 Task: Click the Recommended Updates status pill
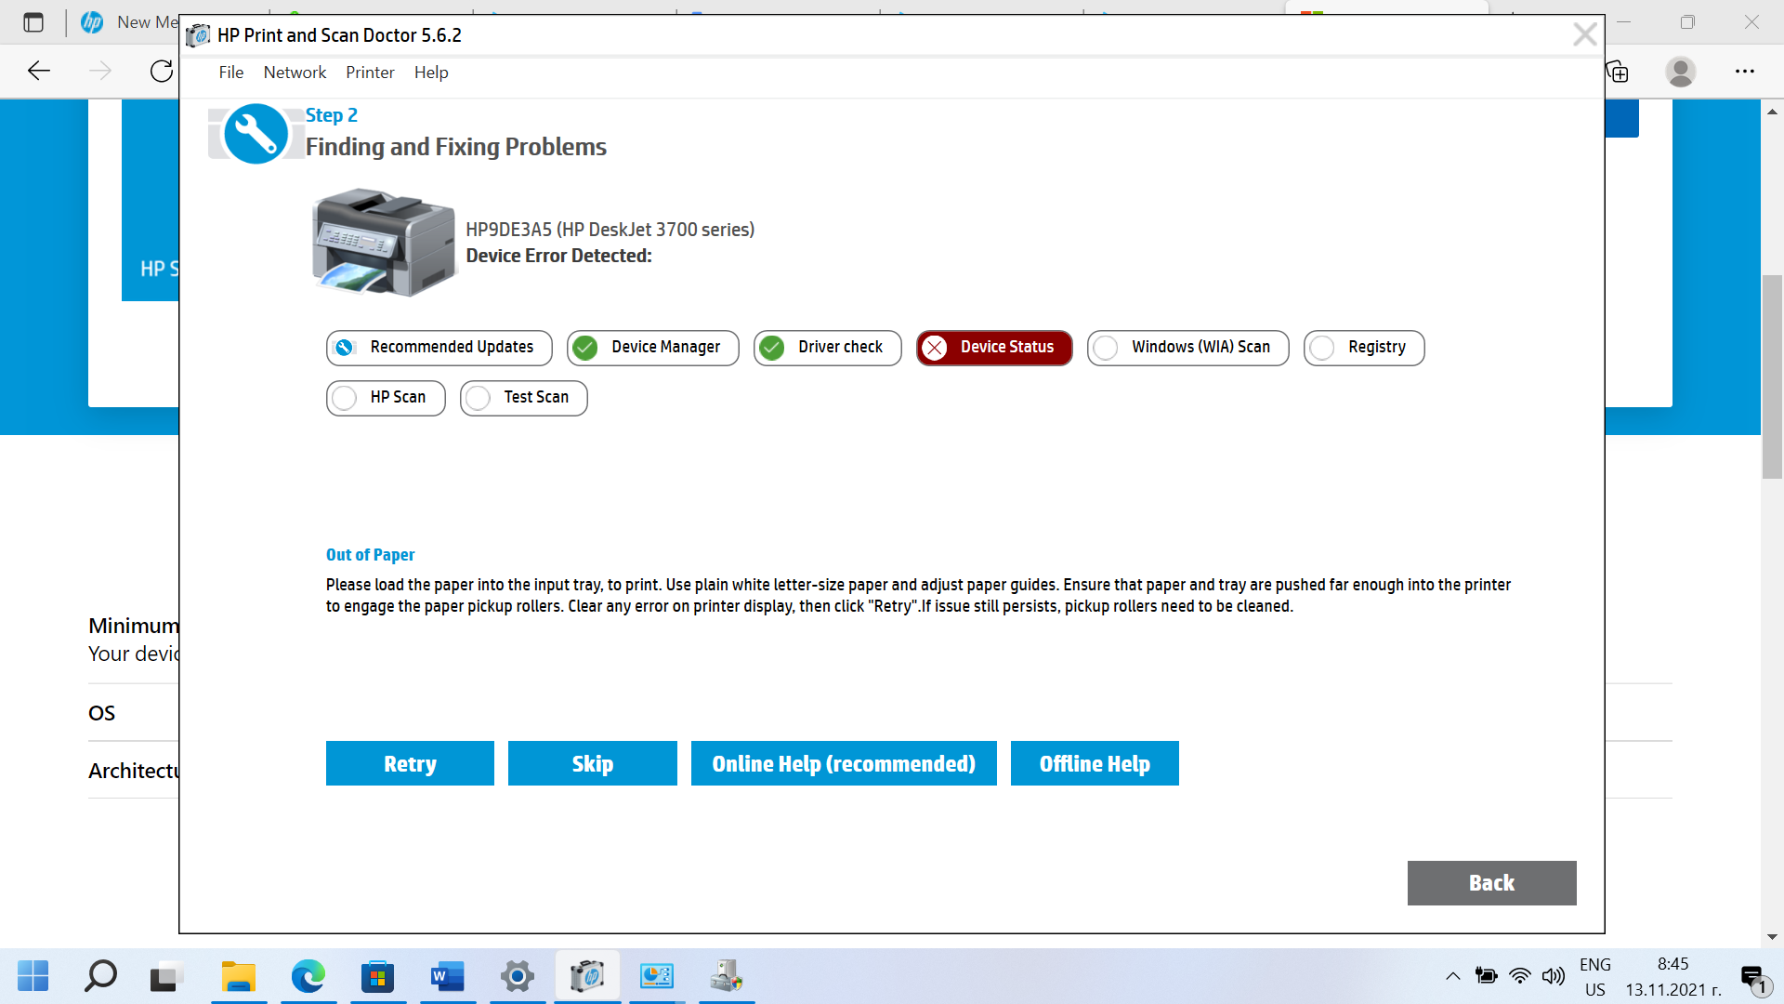(x=439, y=348)
